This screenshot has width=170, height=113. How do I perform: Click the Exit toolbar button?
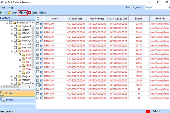(x=42, y=13)
